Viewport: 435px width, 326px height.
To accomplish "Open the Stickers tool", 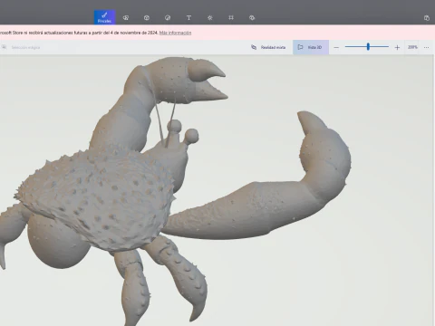I will pos(168,18).
